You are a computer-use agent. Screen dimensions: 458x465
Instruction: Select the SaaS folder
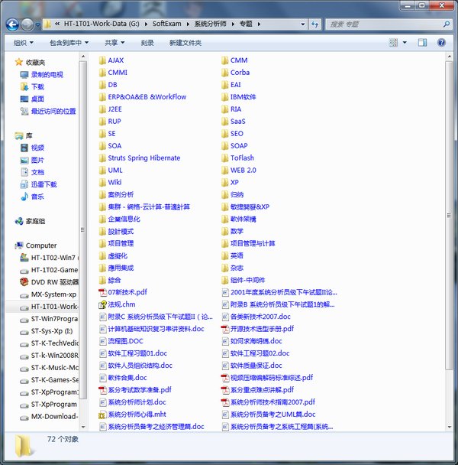[x=234, y=122]
